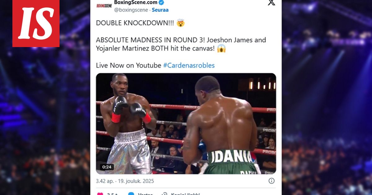Click the blue reply bubble icon
Screen dimensions: 372x195
131,194
